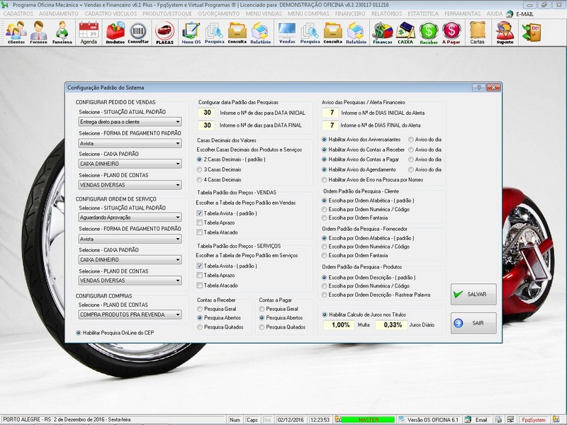
Task: Click the Consultar barcode icon
Action: coord(138,32)
